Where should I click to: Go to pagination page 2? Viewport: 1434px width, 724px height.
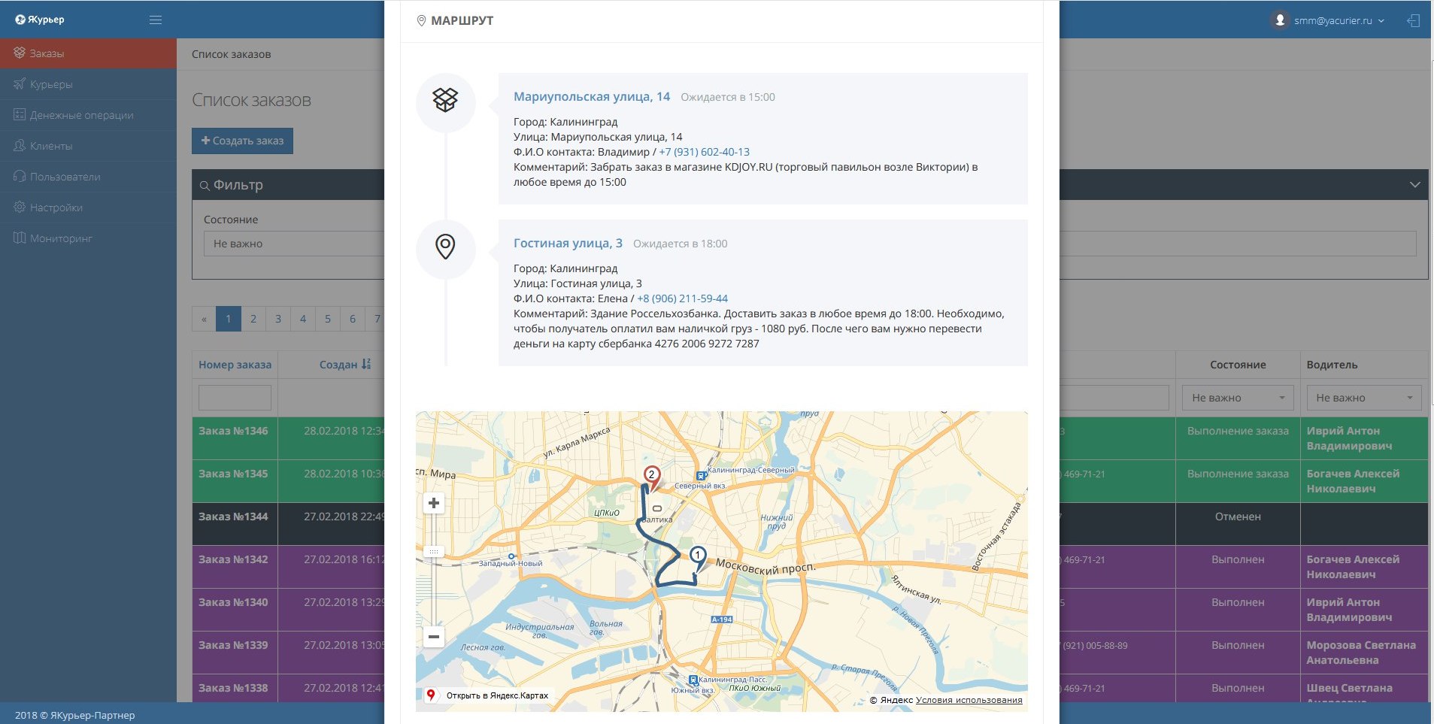(x=253, y=319)
